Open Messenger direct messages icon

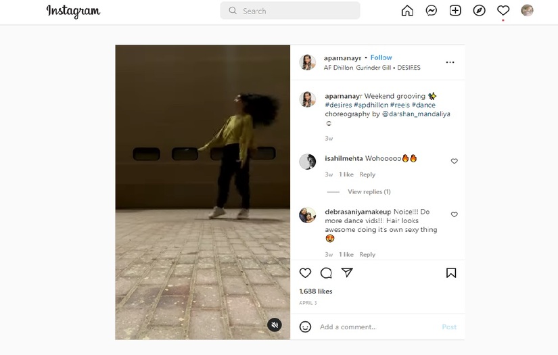point(431,11)
